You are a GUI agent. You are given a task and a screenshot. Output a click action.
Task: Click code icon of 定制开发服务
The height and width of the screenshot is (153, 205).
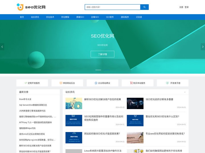coord(26,83)
